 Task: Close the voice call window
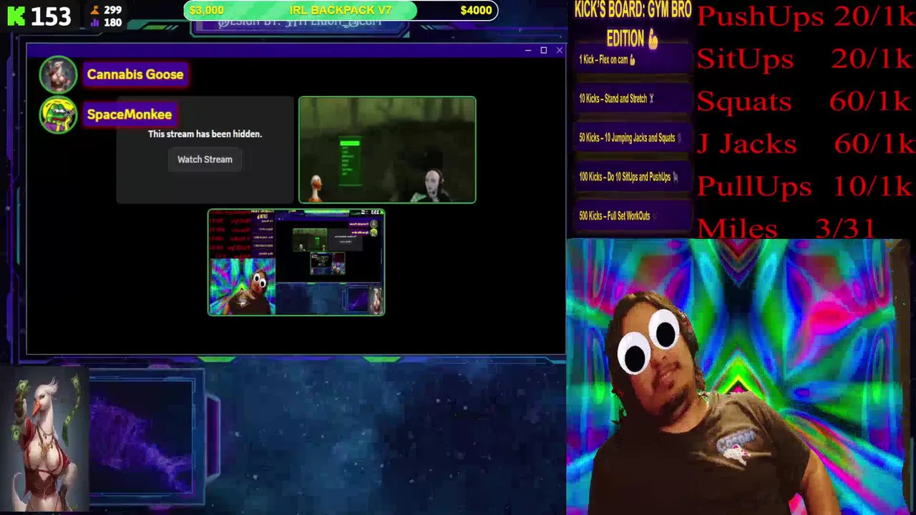click(x=559, y=50)
